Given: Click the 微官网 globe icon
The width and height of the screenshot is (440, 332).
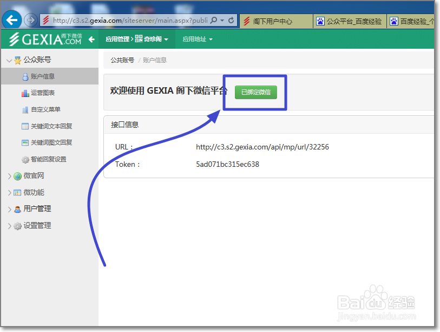Looking at the screenshot, I should click(18, 176).
